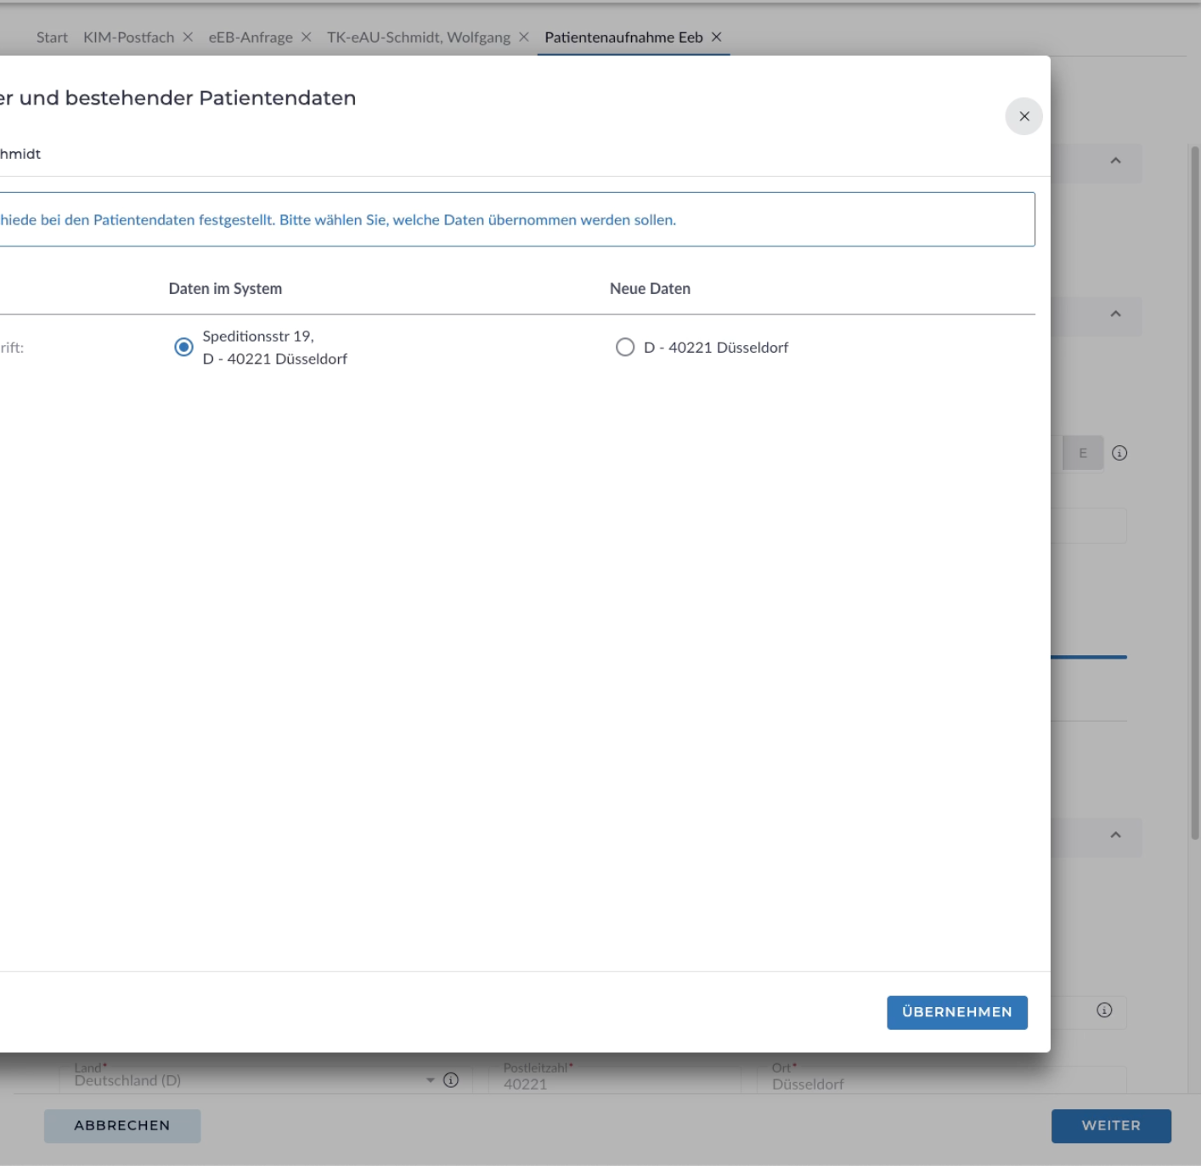Click the info icon beside the E button

[x=1119, y=453]
